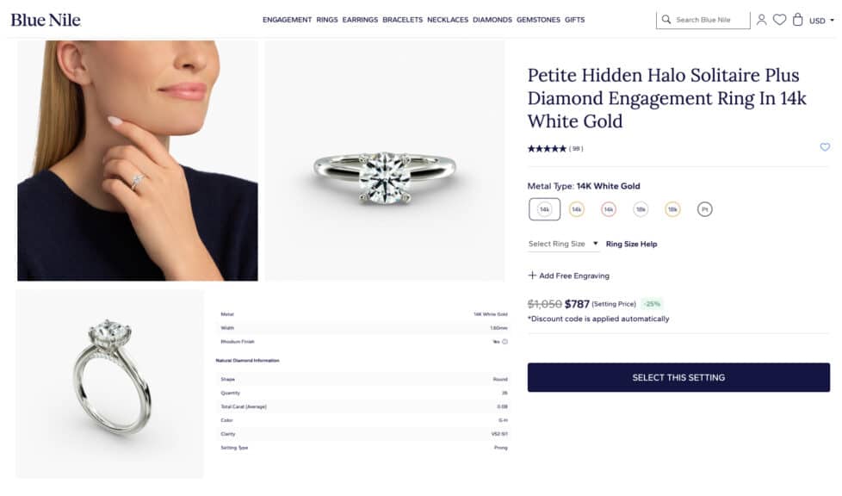
Task: Select the 18k yellow gold swatch
Action: 672,209
